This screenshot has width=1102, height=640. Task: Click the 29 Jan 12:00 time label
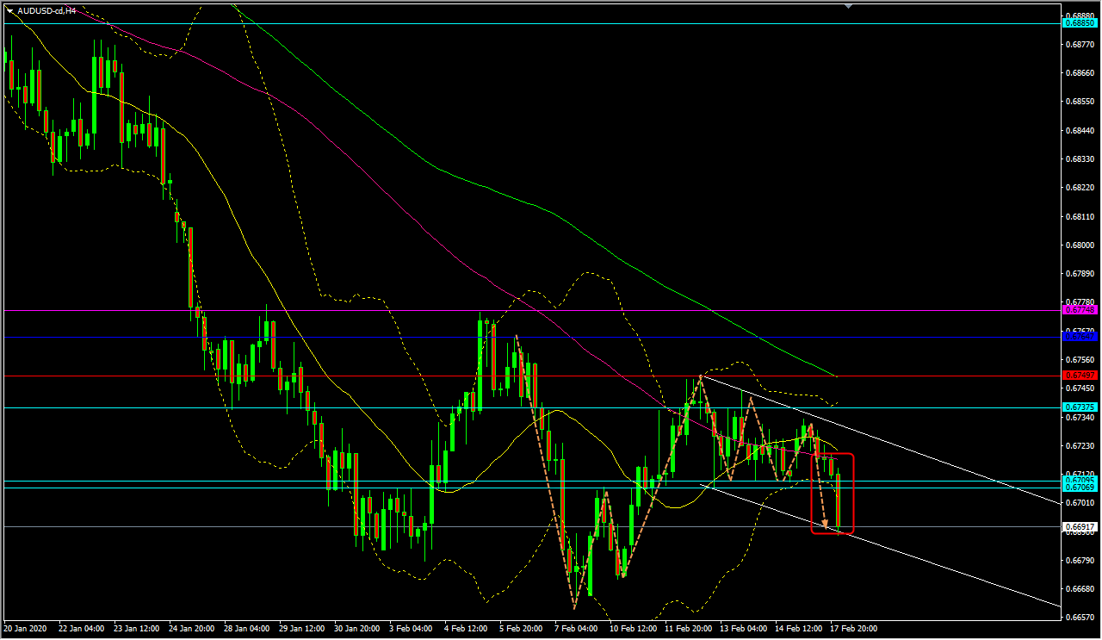tap(303, 629)
